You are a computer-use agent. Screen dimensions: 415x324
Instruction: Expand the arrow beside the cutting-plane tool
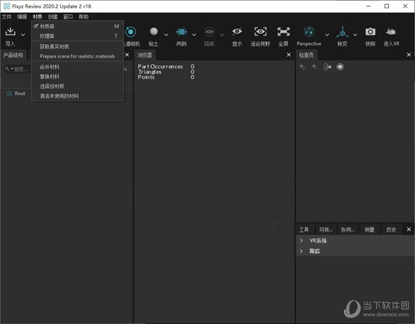coord(194,35)
